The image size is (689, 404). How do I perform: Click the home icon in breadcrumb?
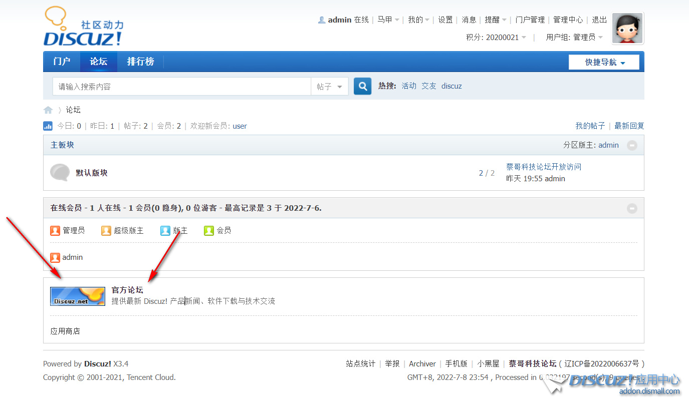(48, 110)
